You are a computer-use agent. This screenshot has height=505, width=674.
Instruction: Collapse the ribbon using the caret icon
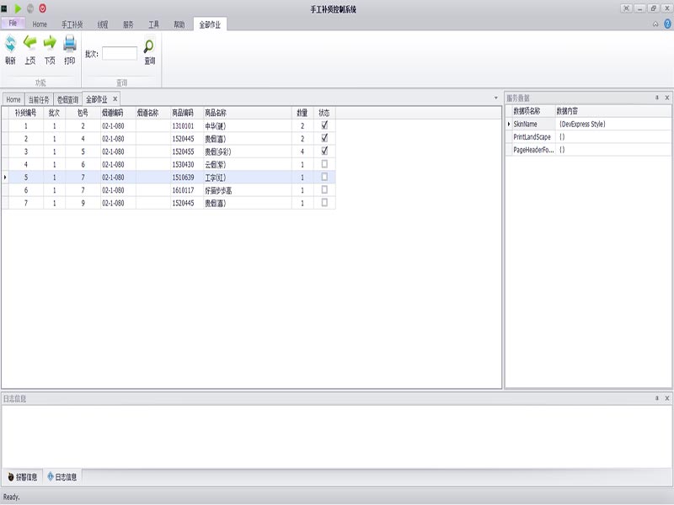(655, 24)
